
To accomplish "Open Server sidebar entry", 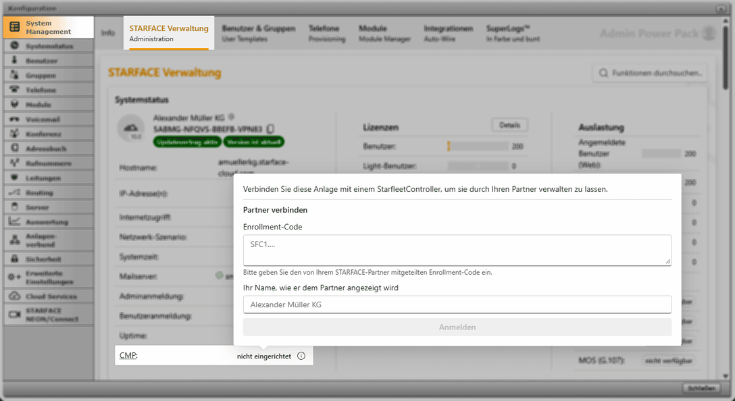I will (x=48, y=207).
